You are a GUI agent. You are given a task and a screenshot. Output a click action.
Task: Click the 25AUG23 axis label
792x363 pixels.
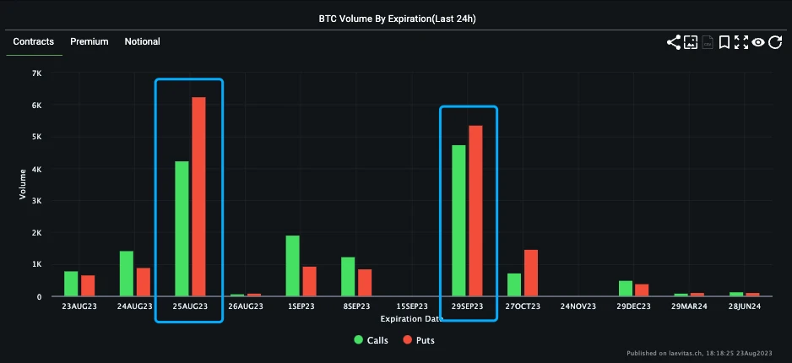190,306
